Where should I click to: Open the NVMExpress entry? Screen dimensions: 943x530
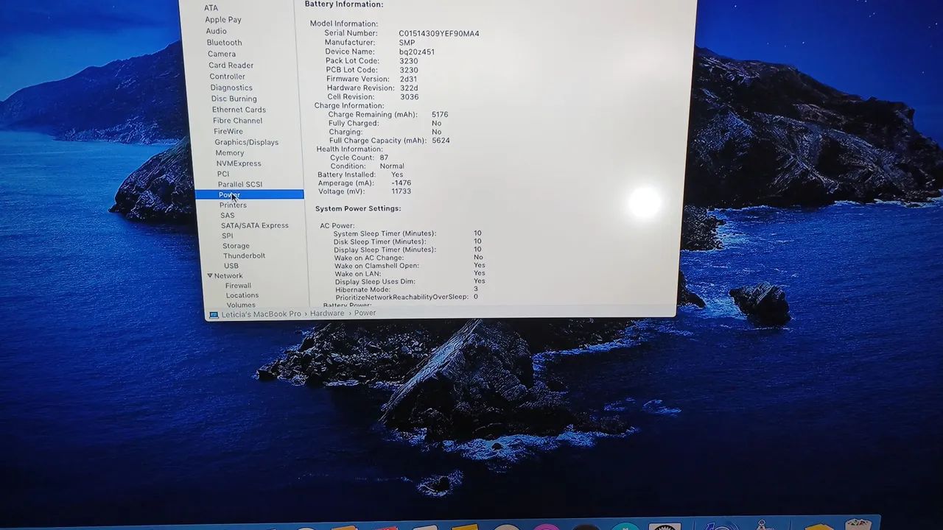pyautogui.click(x=239, y=163)
